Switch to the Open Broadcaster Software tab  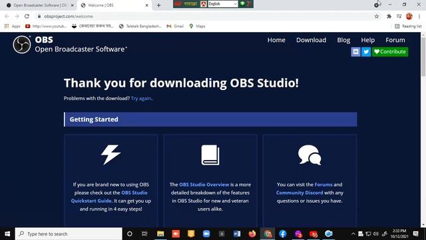[x=40, y=5]
